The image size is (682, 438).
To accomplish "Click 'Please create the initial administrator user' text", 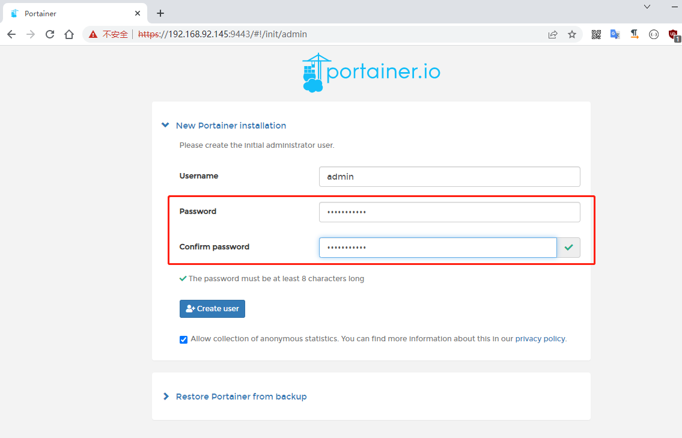I will 257,145.
